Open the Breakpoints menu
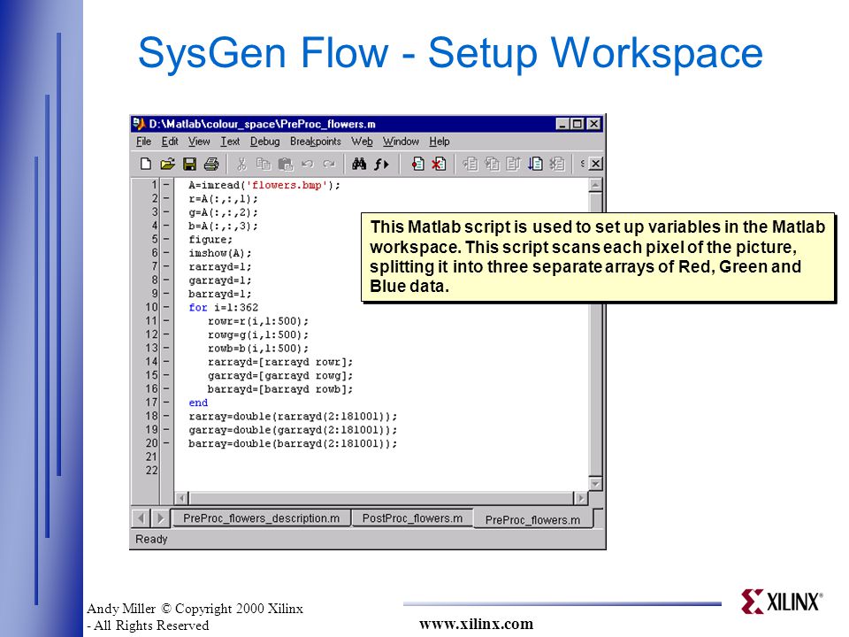849x637 pixels. coord(315,142)
